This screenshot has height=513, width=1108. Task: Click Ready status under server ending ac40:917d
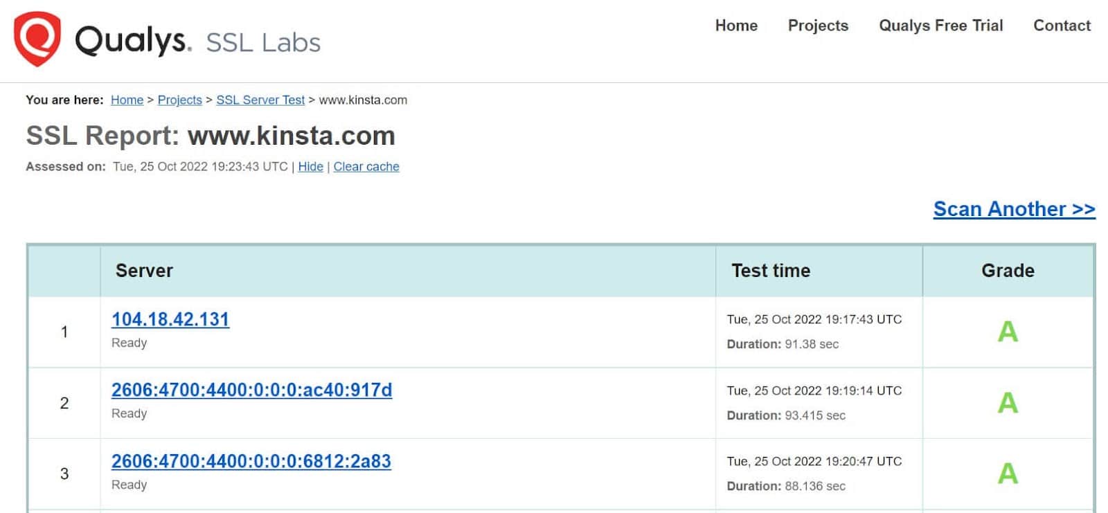pos(129,413)
